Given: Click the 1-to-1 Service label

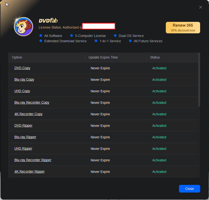Looking at the screenshot, I should coord(110,41).
